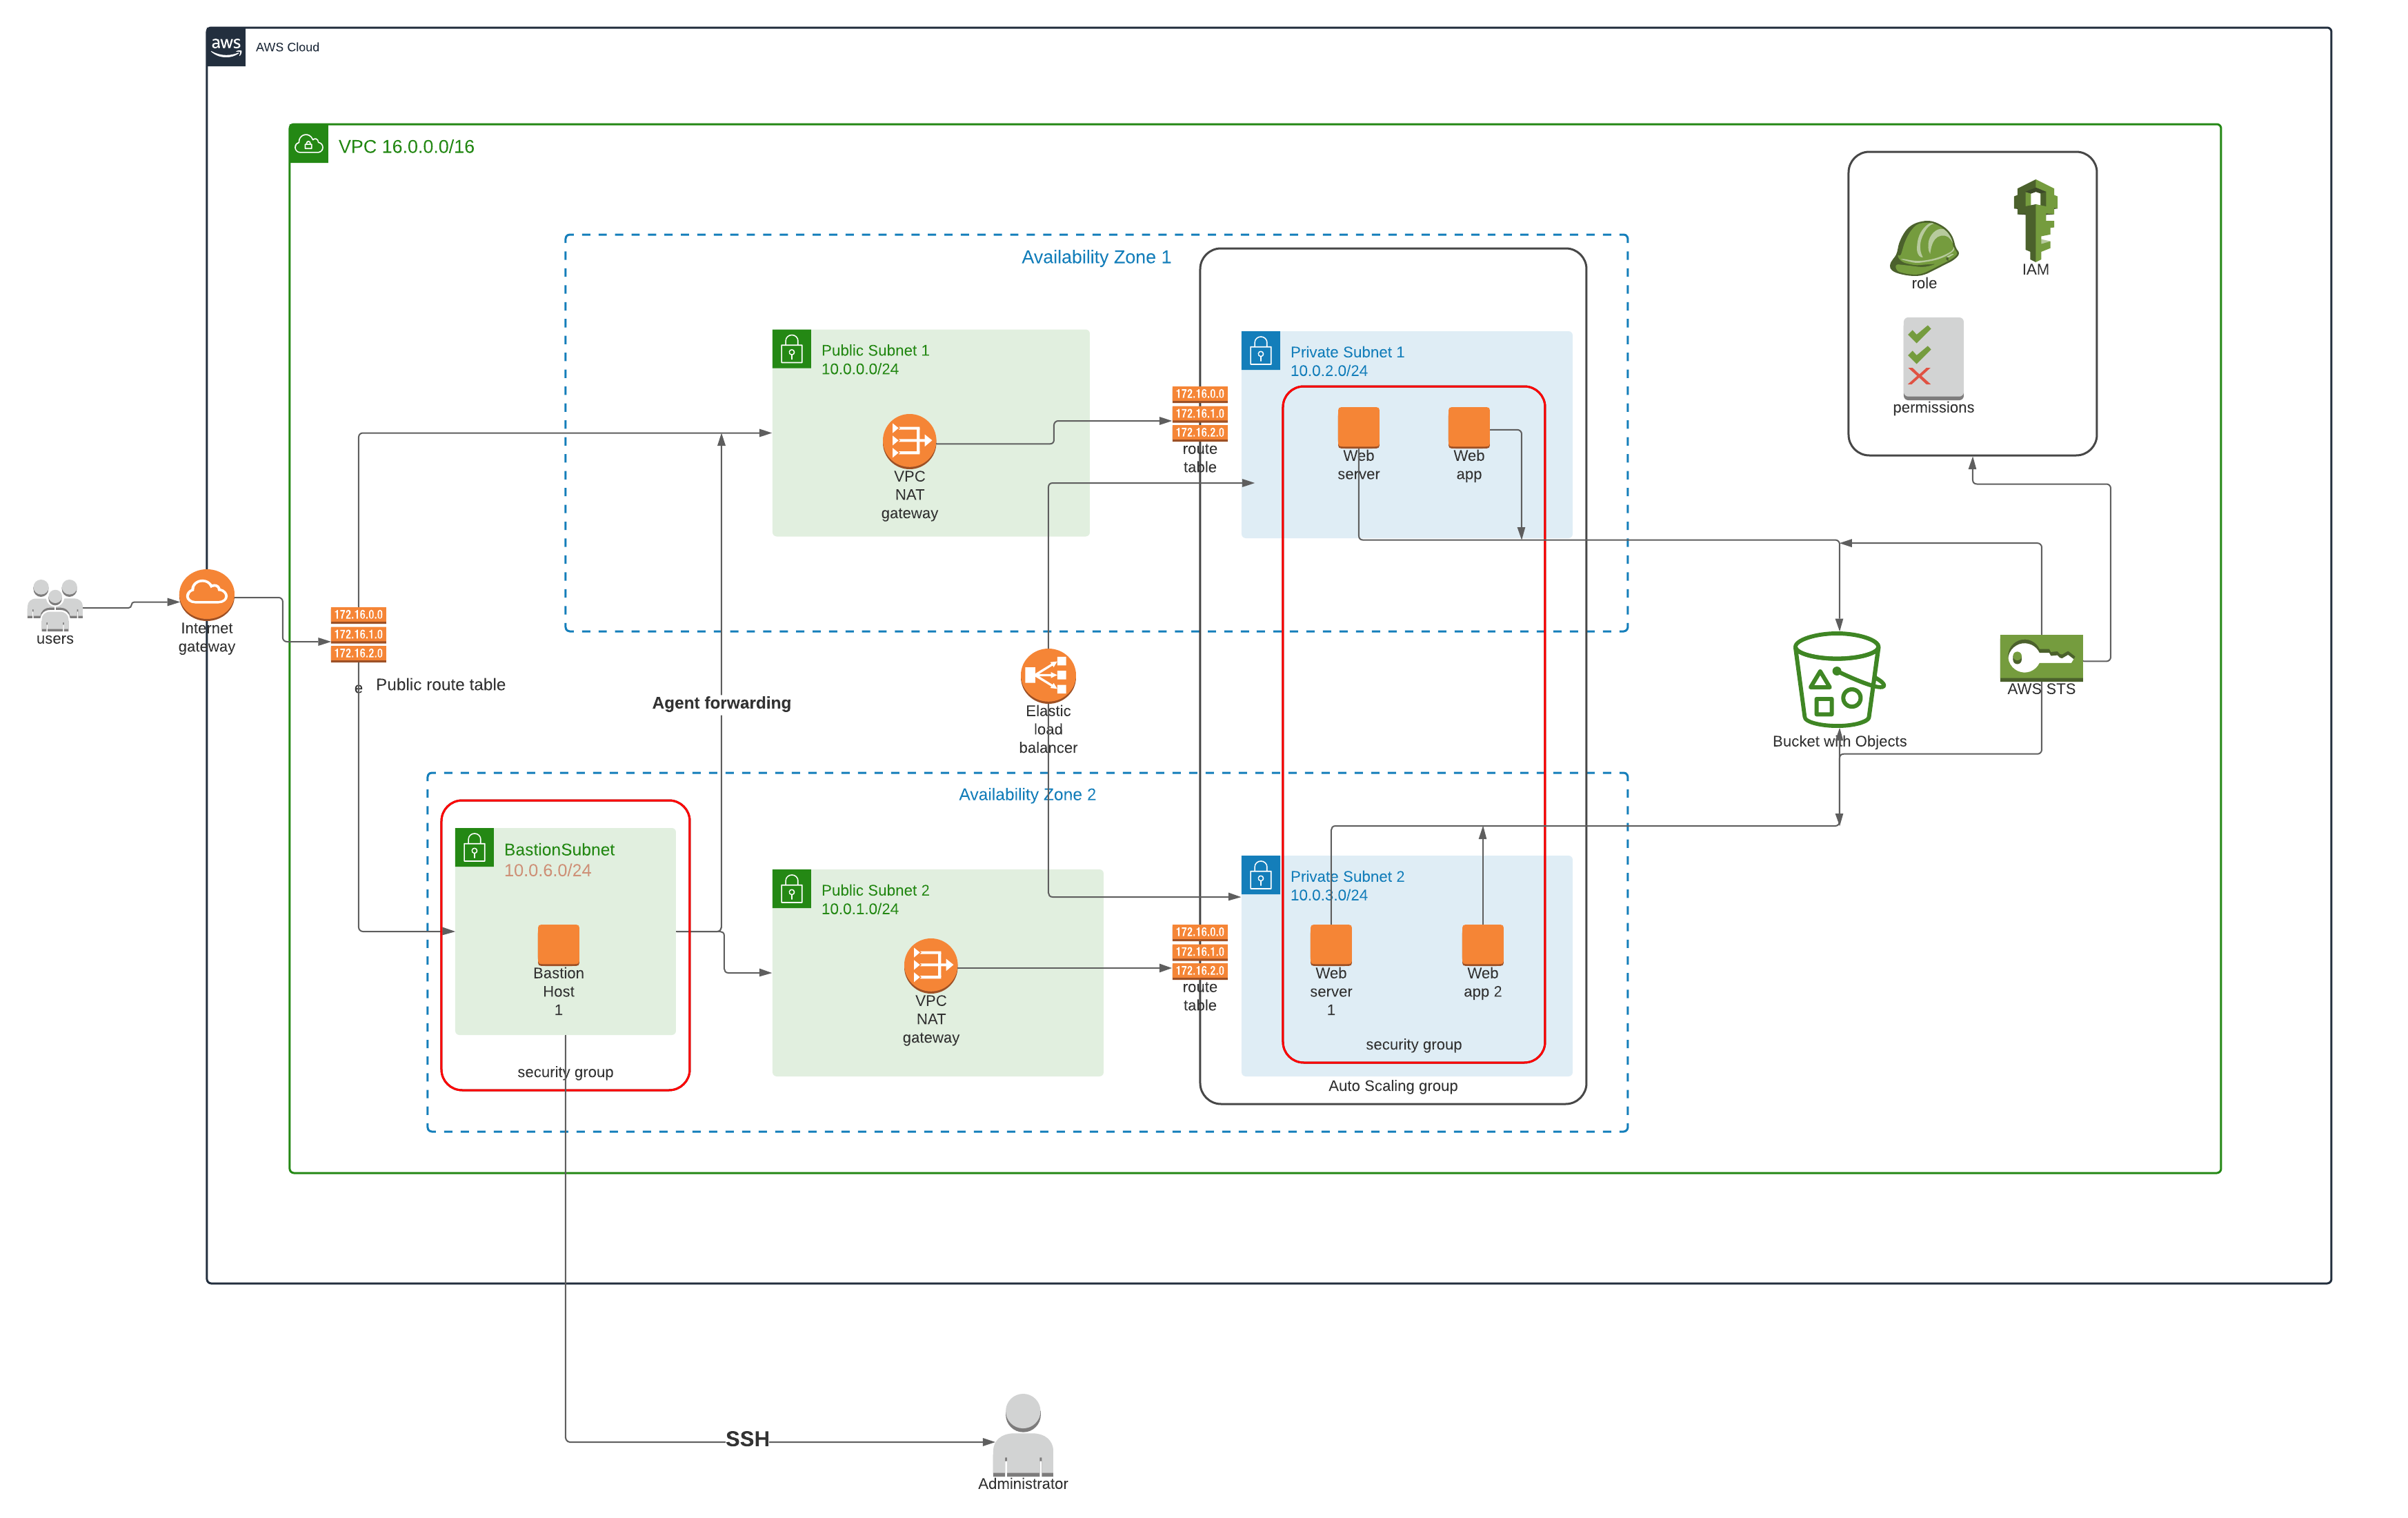Click the Bastion Host 1 instance icon
Image resolution: width=2408 pixels, height=1518 pixels.
[x=557, y=943]
